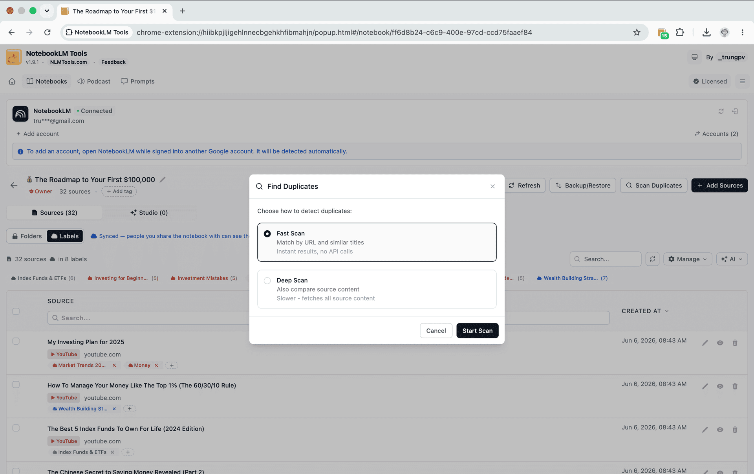754x474 pixels.
Task: Remove the Market Trends label tag
Action: point(114,365)
